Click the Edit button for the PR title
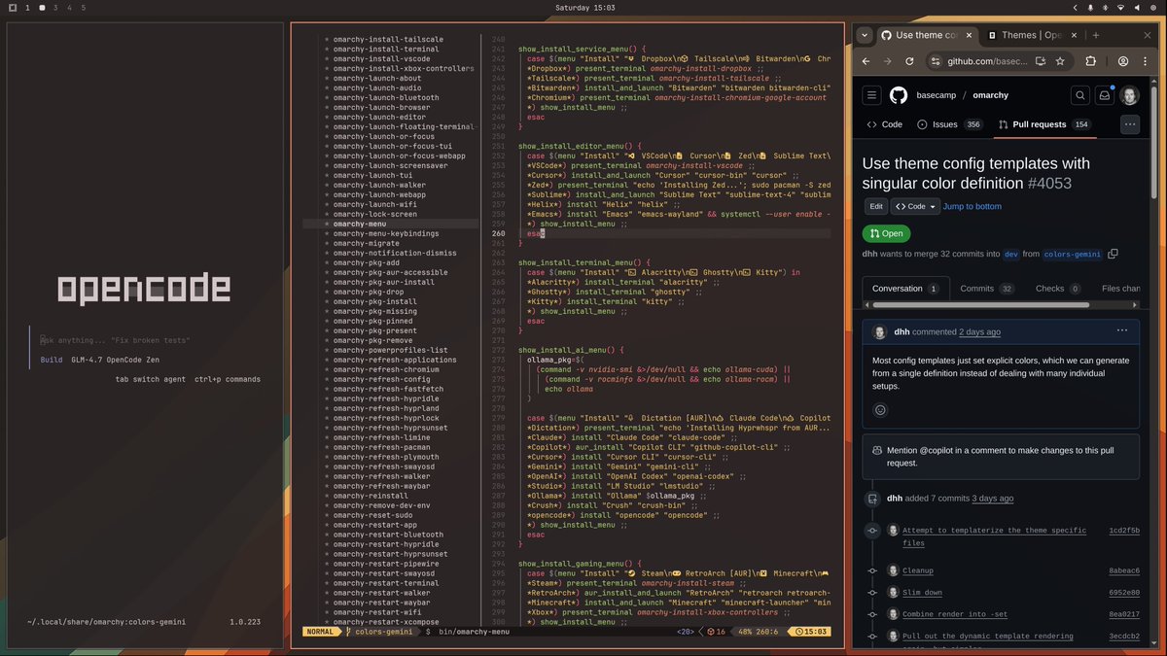The height and width of the screenshot is (656, 1167). click(x=875, y=206)
